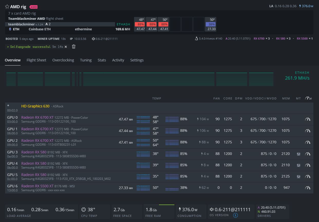This screenshot has width=319, height=222.
Task: Switch to the Overclocking tab
Action: 63,60
